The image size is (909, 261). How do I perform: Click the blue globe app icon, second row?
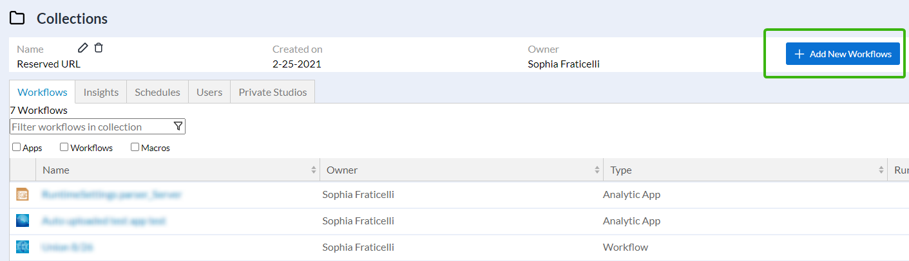(23, 221)
